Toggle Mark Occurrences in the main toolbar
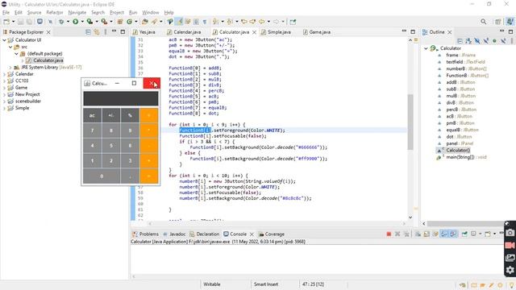516x290 pixels. tap(179, 22)
